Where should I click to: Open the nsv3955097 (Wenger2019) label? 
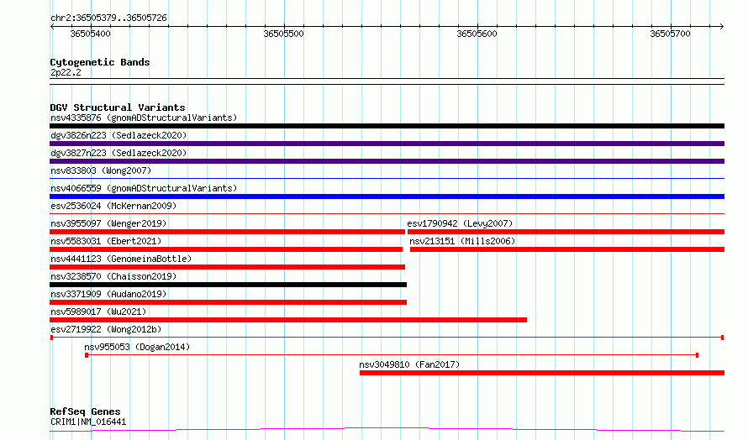(108, 223)
